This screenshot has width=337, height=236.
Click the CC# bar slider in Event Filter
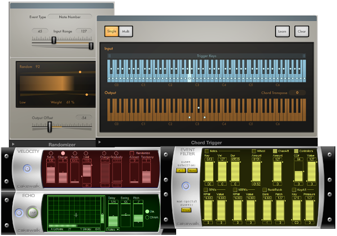tap(298, 172)
